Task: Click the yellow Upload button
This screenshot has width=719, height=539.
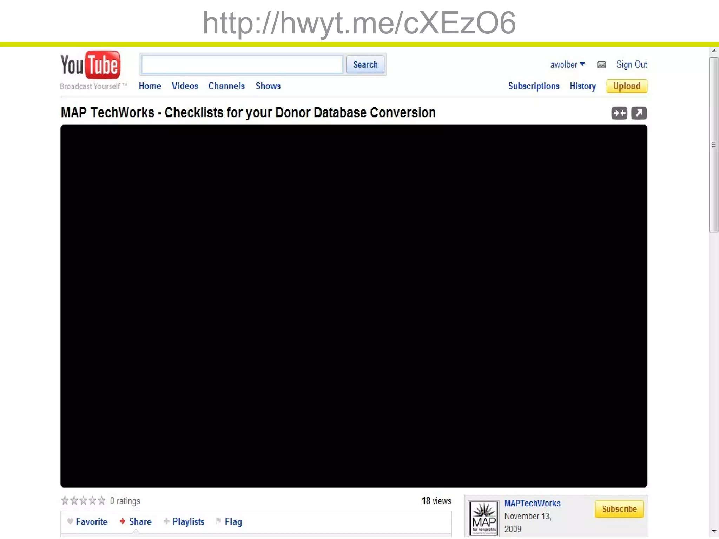Action: click(626, 86)
